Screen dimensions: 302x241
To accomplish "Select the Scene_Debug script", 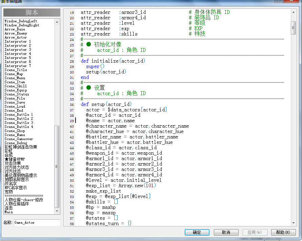I will [x=16, y=143].
